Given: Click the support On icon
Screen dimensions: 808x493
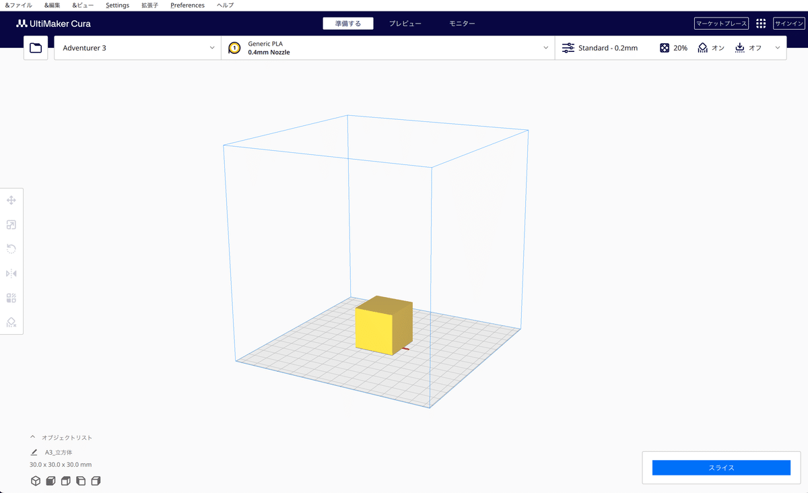Looking at the screenshot, I should tap(703, 48).
